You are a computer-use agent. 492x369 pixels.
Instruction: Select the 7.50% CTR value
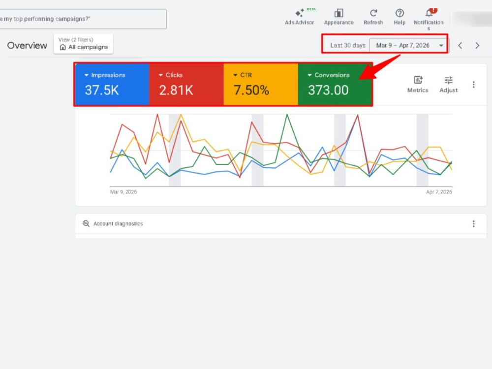(x=251, y=91)
